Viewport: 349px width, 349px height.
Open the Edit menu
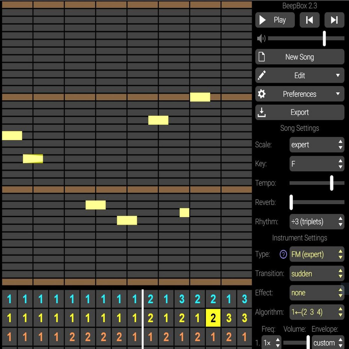pyautogui.click(x=300, y=75)
